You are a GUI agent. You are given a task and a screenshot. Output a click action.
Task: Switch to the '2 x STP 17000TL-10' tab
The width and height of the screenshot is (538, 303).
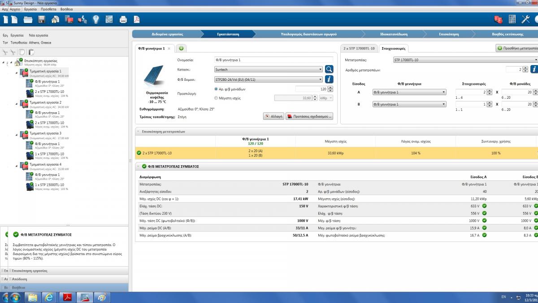click(359, 48)
